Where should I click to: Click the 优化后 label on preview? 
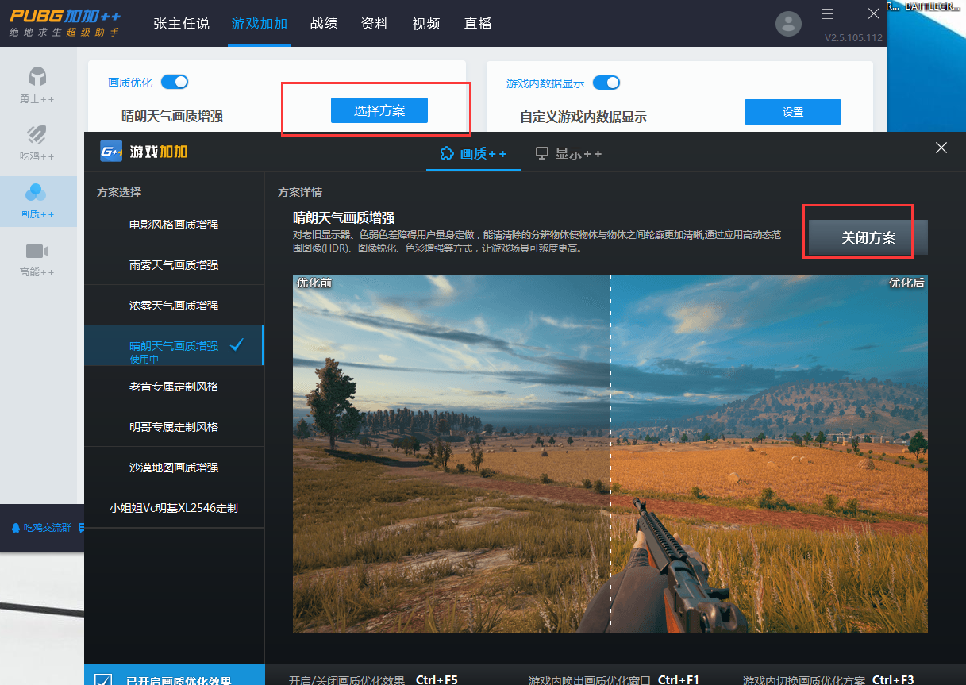point(906,283)
